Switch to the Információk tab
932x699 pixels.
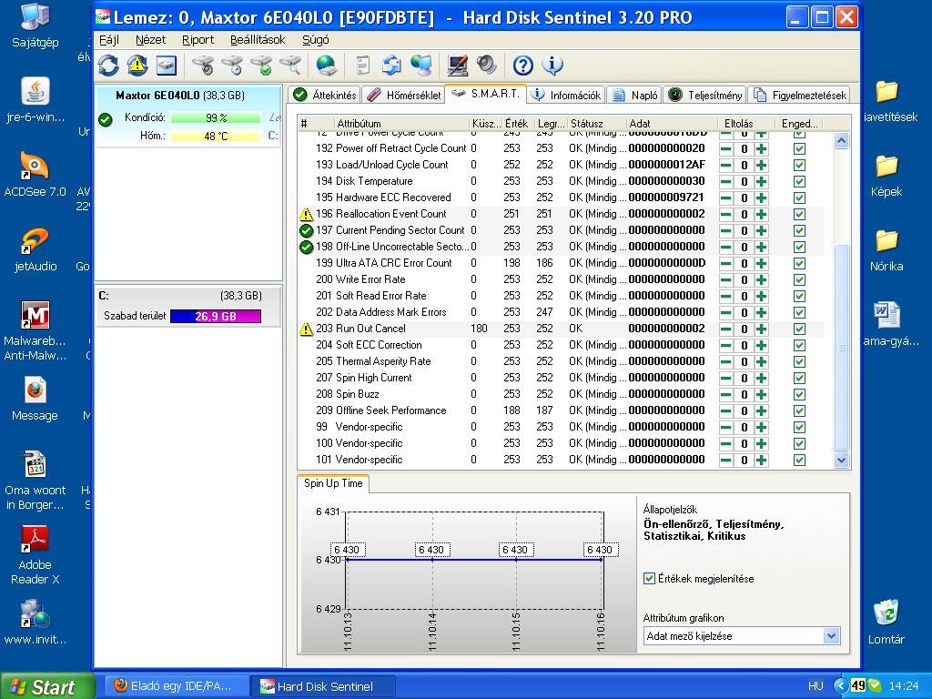(x=566, y=95)
